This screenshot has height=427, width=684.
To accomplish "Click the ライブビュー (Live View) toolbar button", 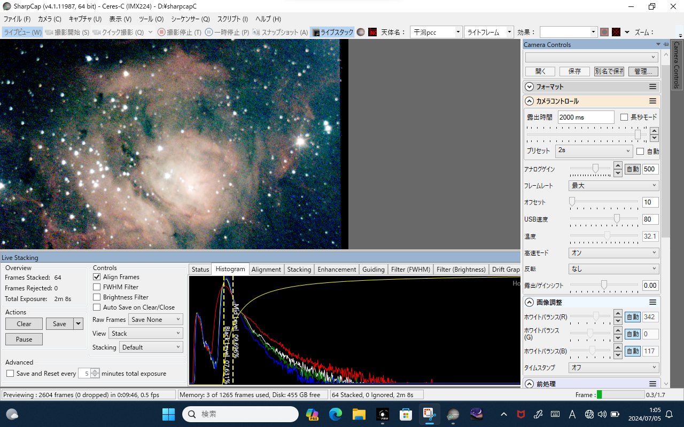I will pyautogui.click(x=22, y=32).
